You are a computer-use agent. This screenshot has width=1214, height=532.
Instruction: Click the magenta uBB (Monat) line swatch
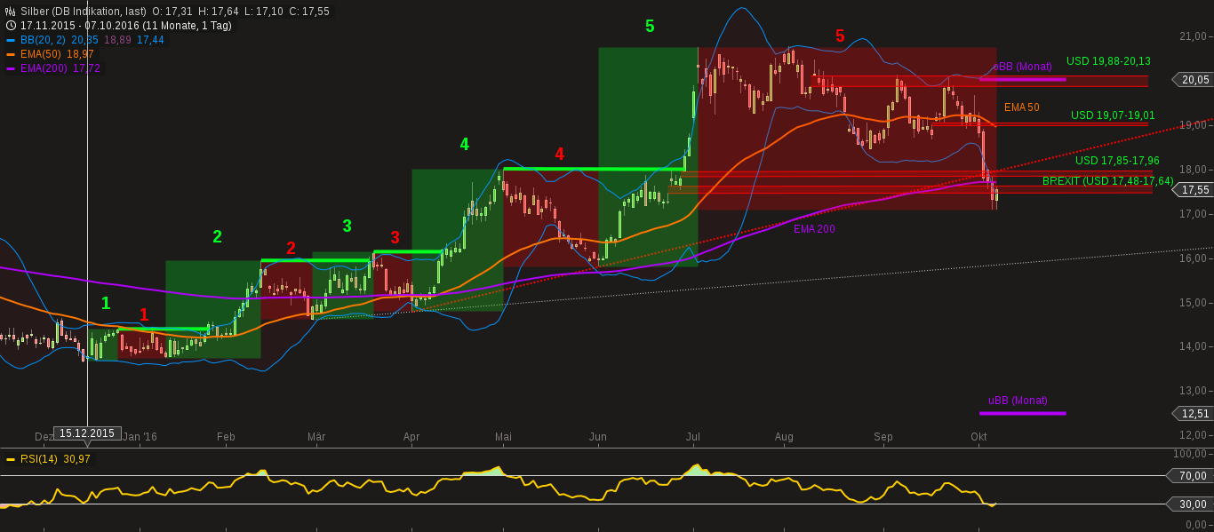click(1023, 412)
